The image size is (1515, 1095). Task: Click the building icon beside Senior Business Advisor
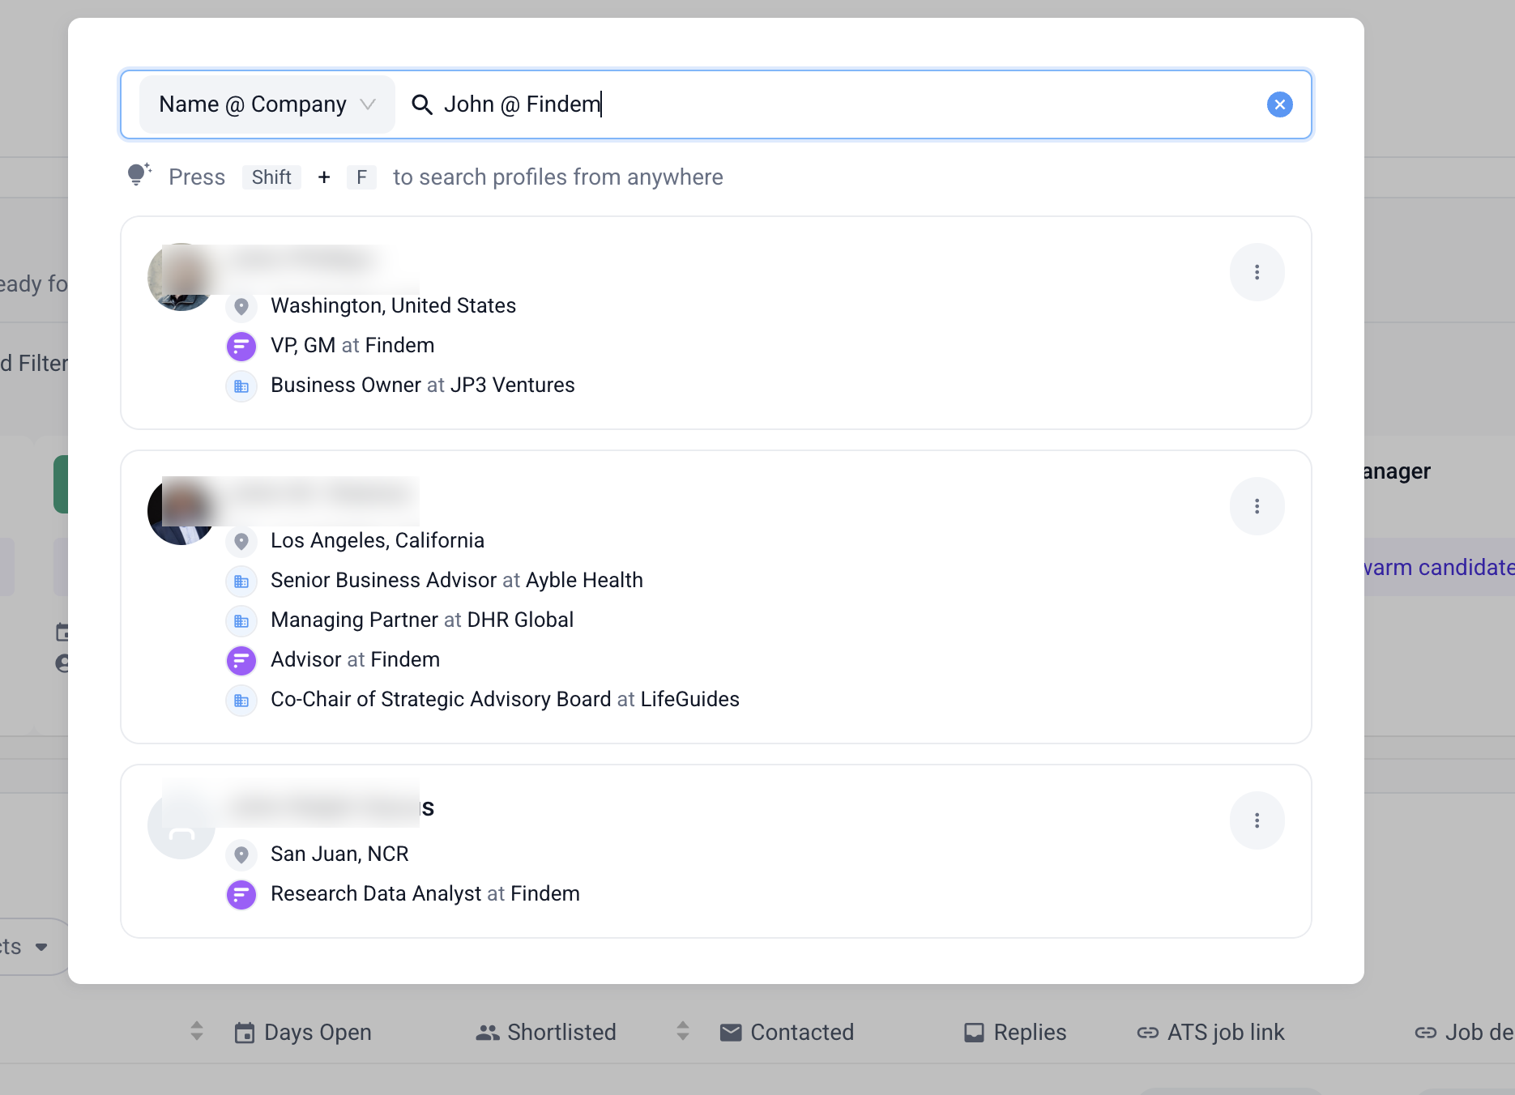pos(241,581)
